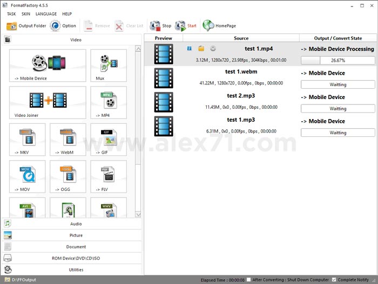
Task: Start the conversion tasks
Action: [x=185, y=26]
